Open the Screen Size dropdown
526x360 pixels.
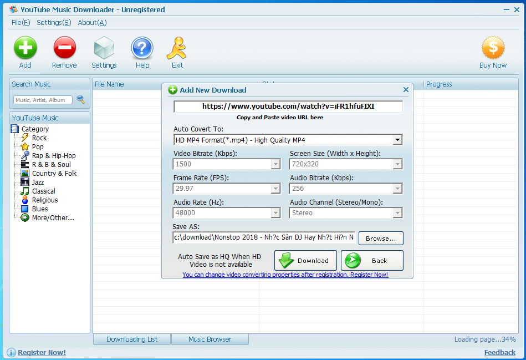(x=397, y=164)
